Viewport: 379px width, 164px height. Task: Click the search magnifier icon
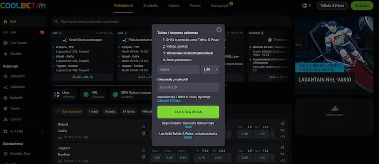click(56, 21)
